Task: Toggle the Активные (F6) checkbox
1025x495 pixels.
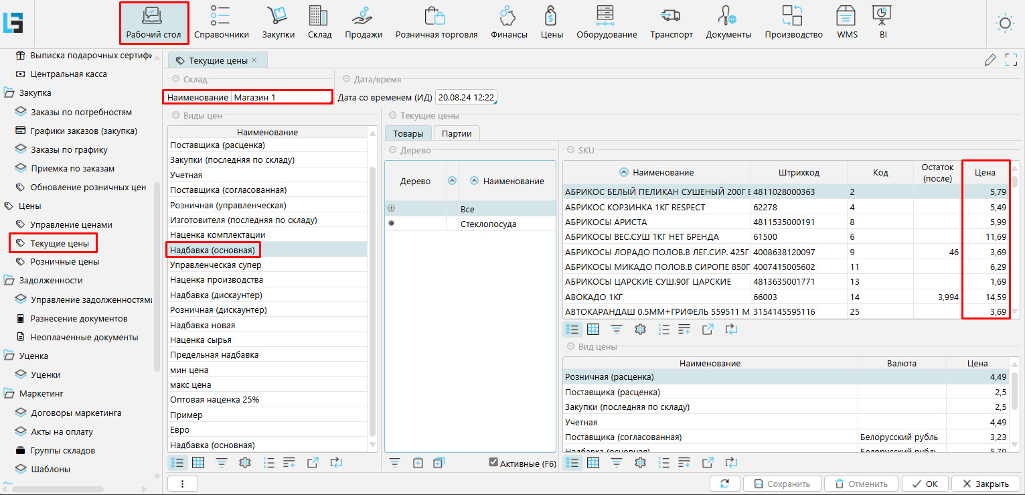Action: (x=493, y=462)
